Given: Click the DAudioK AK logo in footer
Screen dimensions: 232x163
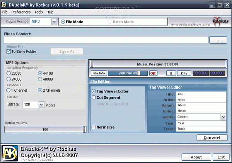Looking at the screenshot, I should [x=10, y=153].
